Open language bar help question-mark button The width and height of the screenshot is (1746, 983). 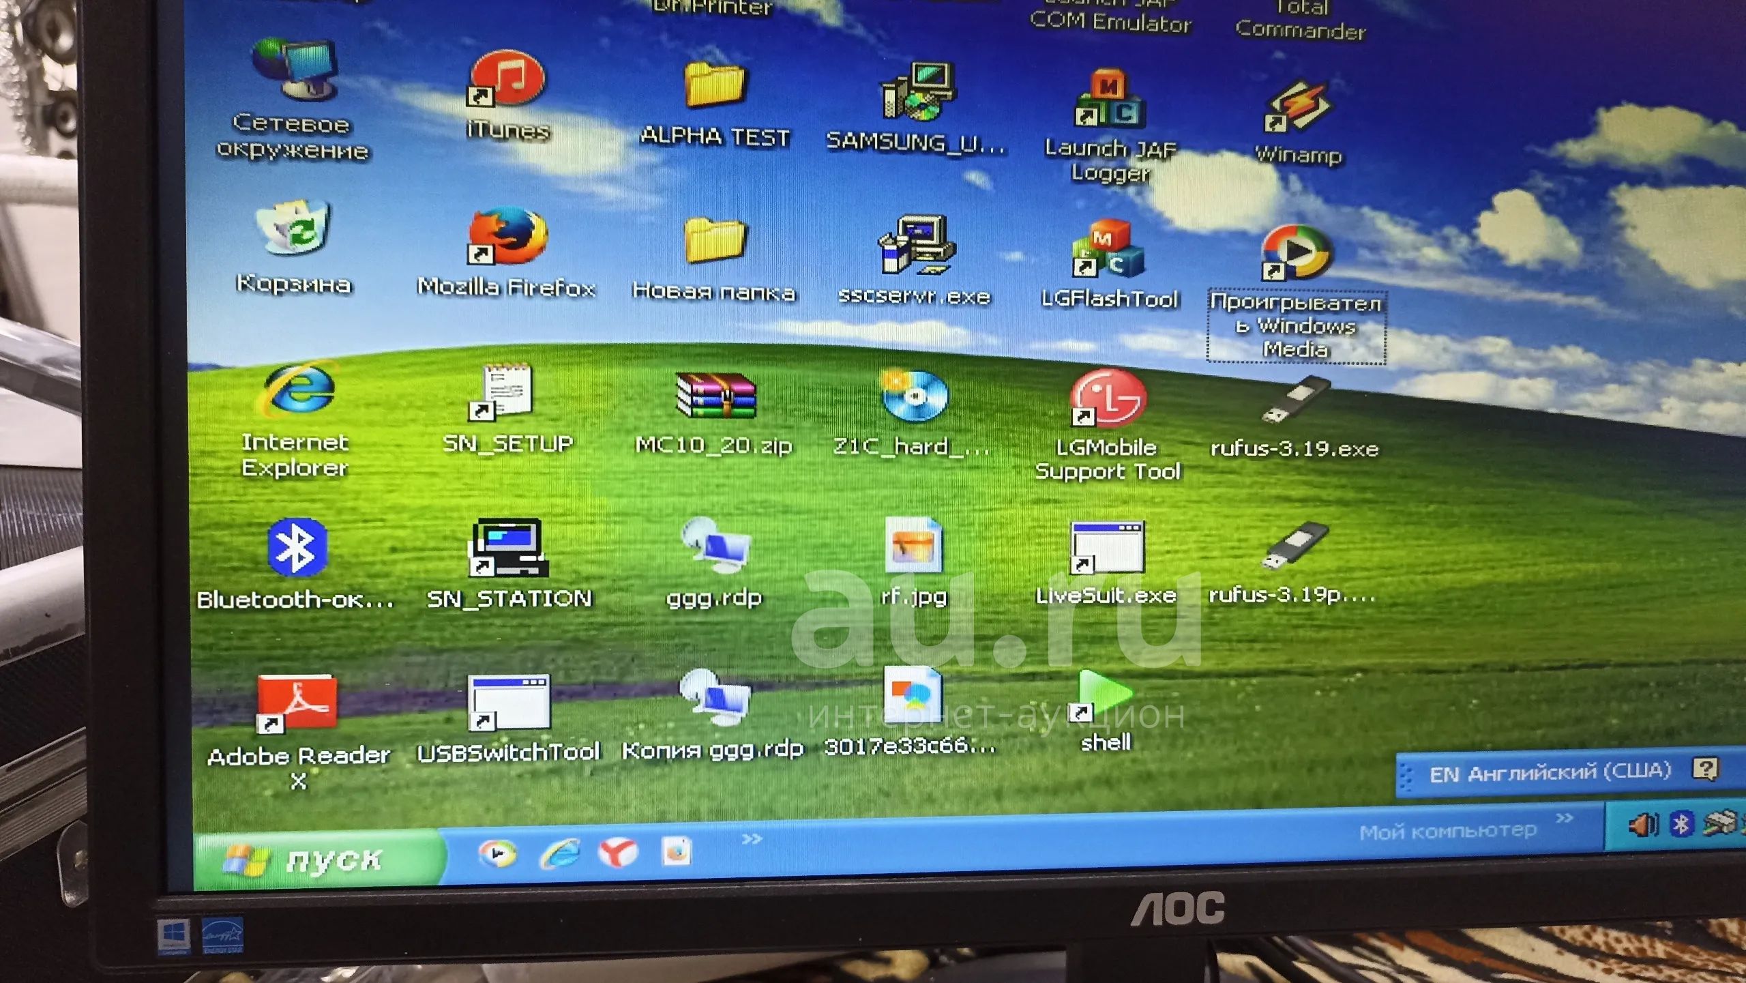point(1705,769)
